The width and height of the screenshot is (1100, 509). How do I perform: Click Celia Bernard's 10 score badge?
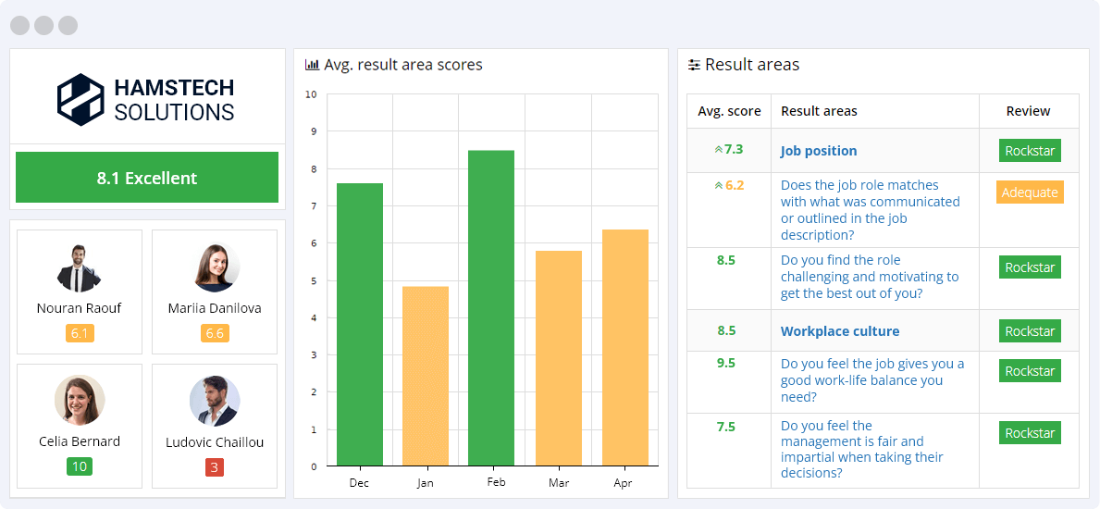click(80, 466)
